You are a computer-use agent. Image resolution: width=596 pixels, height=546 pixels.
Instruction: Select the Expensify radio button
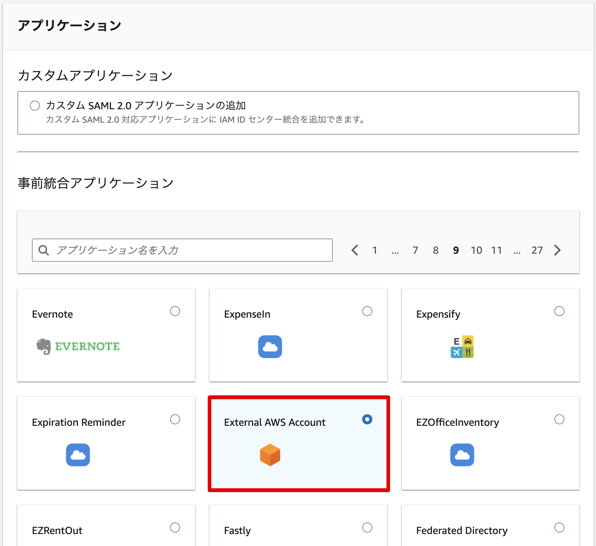(559, 311)
